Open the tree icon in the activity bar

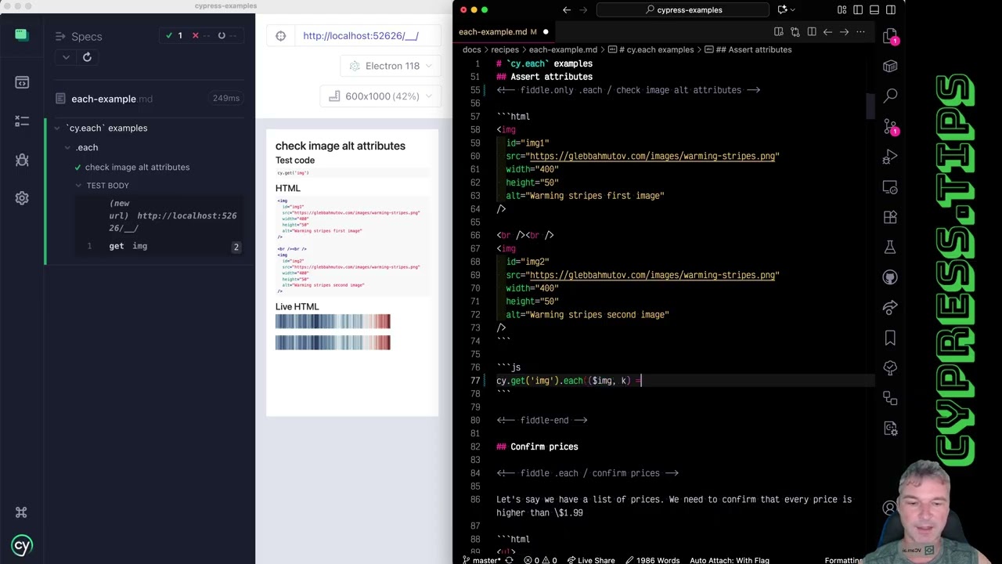click(x=890, y=368)
